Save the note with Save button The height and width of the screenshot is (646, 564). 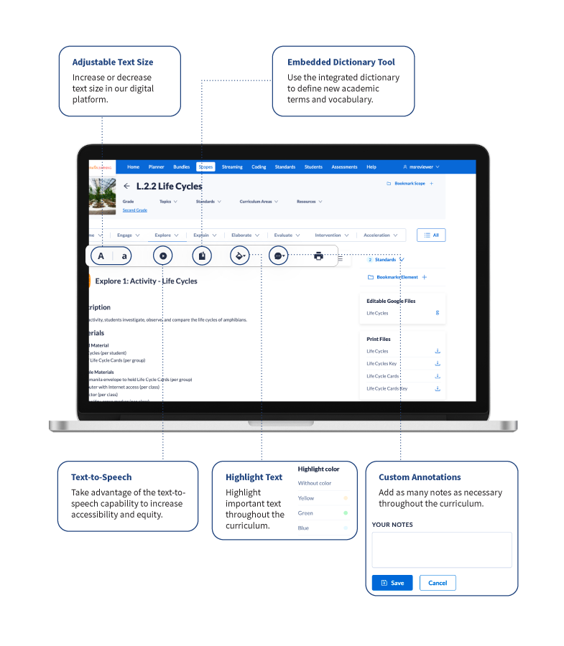392,583
